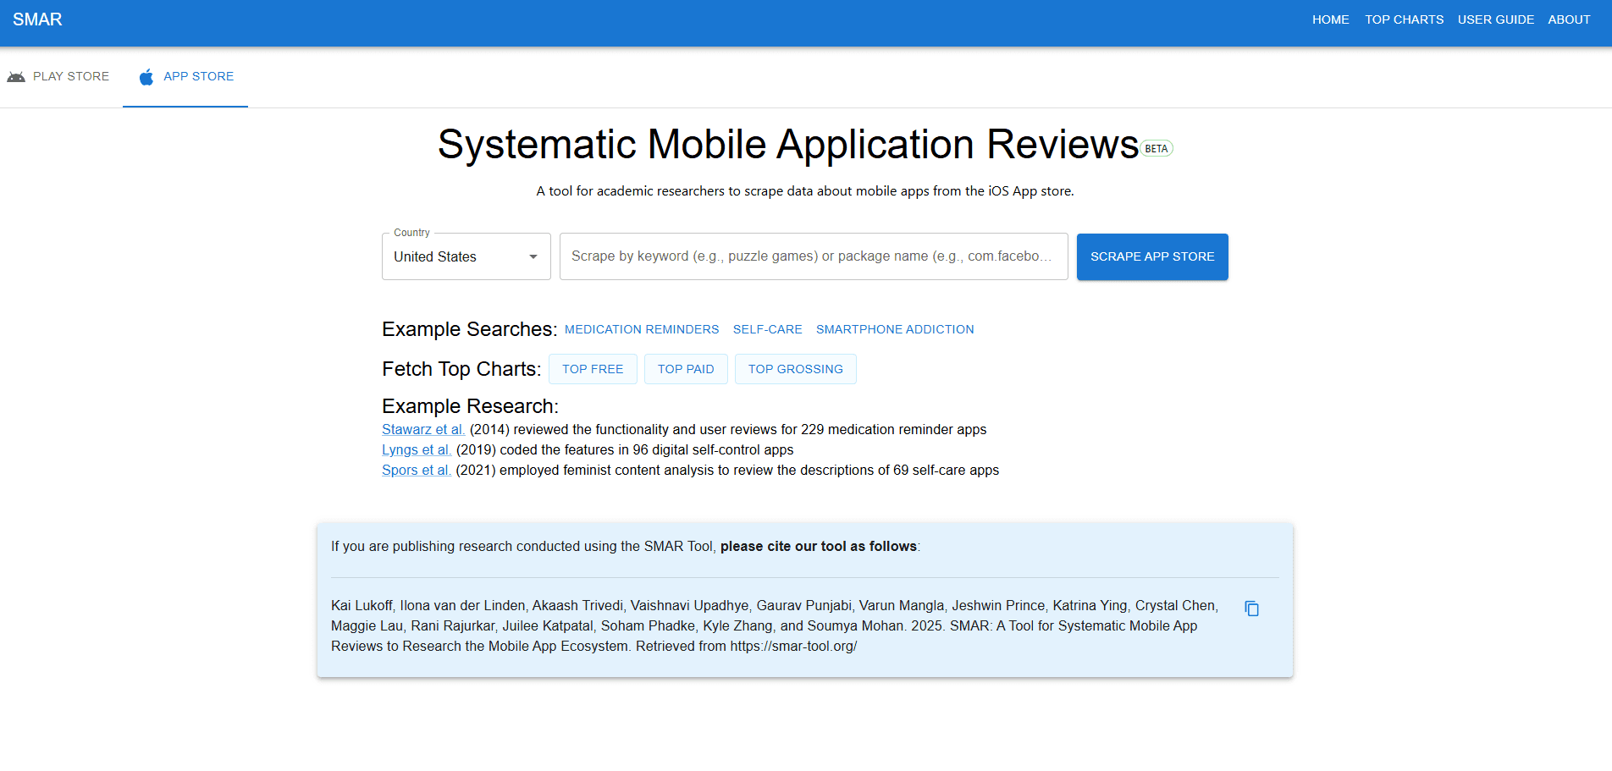Copy the citation using the copy icon
1612x771 pixels.
1251,609
